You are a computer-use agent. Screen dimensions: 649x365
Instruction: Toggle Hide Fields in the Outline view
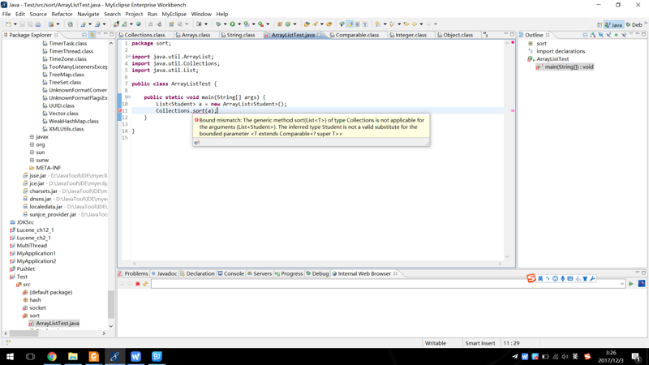(x=601, y=35)
